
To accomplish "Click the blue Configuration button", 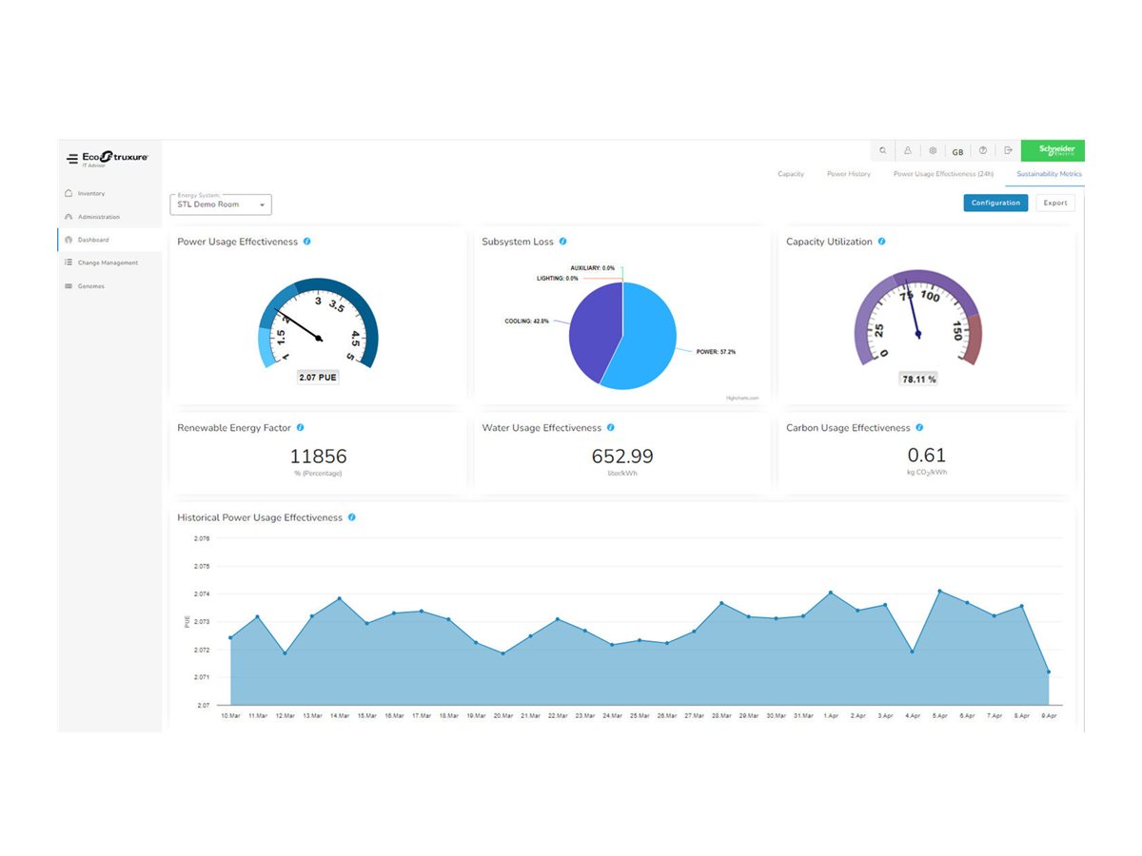I will 995,203.
